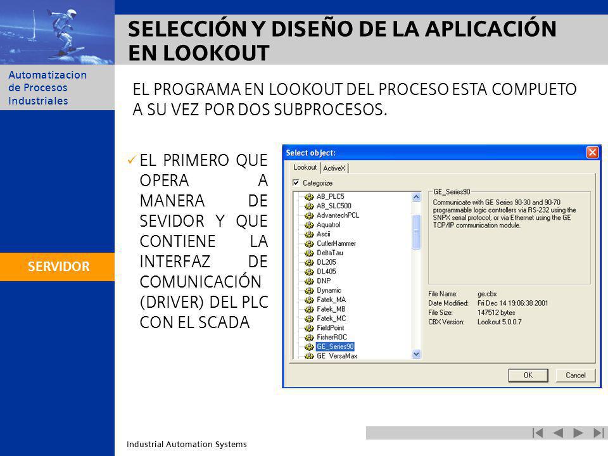Select CutlerHammer in the list
Viewport: 608px width, 456px height.
coord(336,243)
